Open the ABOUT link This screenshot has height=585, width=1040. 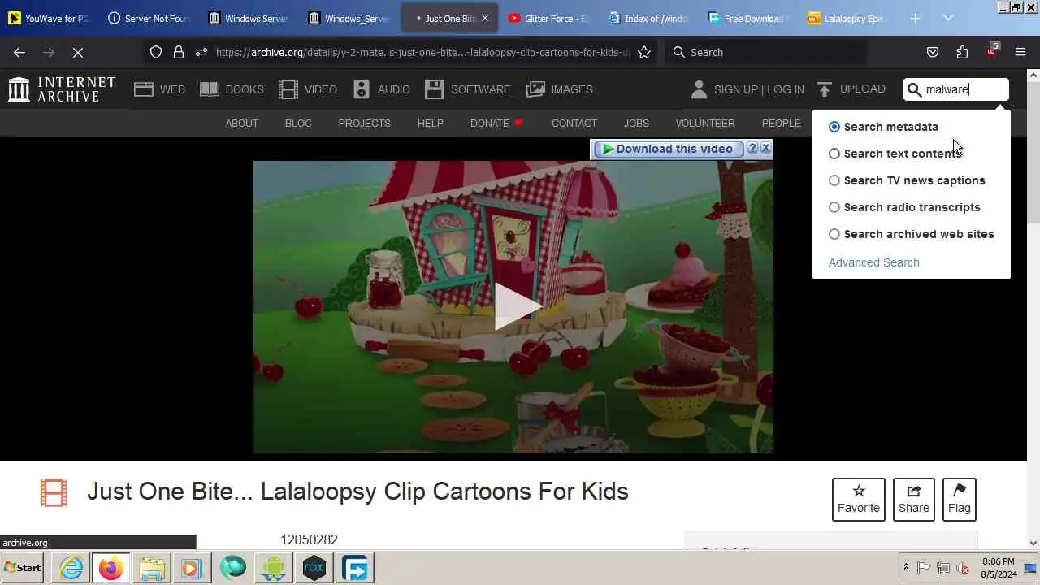pos(242,123)
